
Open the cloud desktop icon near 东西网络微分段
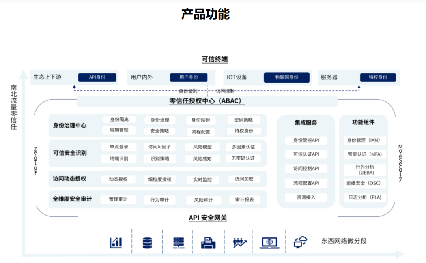[x=299, y=241]
